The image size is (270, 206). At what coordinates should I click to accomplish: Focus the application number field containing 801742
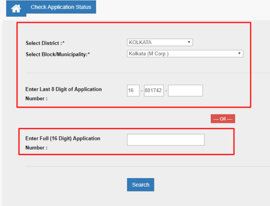pos(154,90)
